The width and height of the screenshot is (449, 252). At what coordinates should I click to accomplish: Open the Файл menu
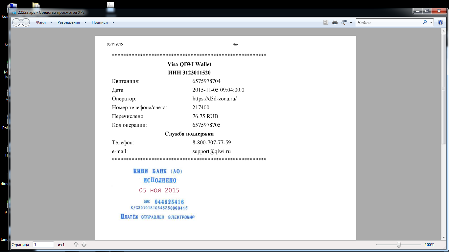pos(41,22)
